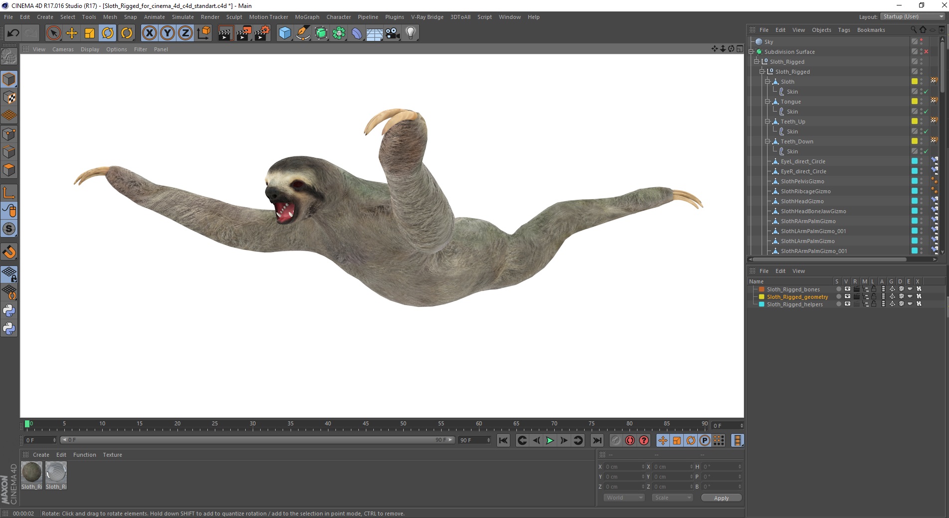Click the Light bulb icon
The height and width of the screenshot is (518, 949).
click(x=411, y=33)
